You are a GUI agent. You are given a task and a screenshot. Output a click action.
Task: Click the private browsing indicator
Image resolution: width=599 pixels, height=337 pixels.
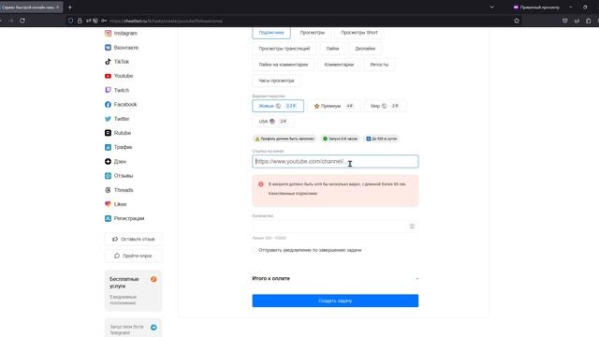tap(536, 7)
